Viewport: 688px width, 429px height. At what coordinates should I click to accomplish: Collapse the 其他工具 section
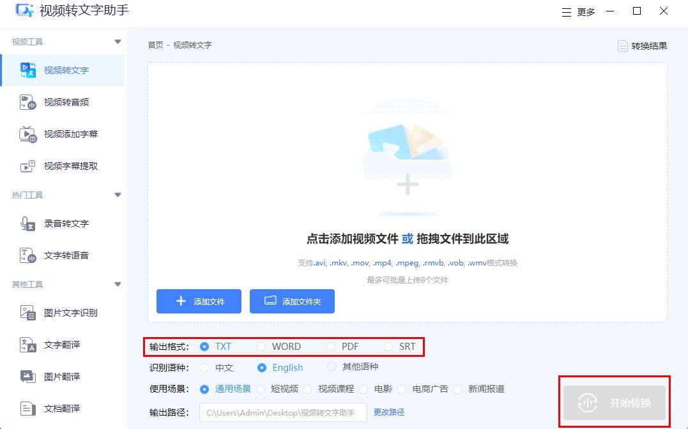pos(118,283)
